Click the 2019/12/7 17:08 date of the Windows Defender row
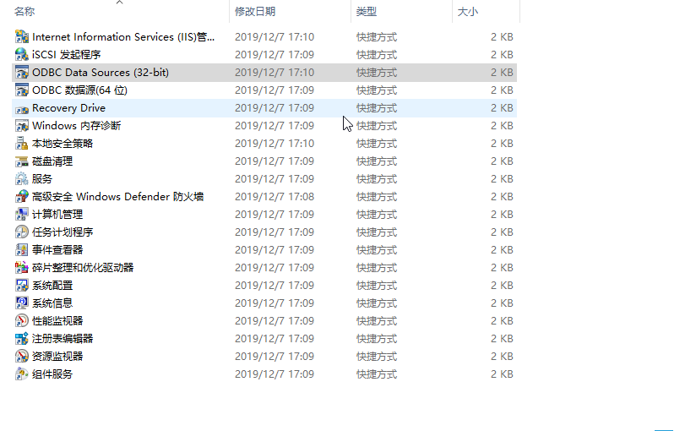 click(275, 197)
